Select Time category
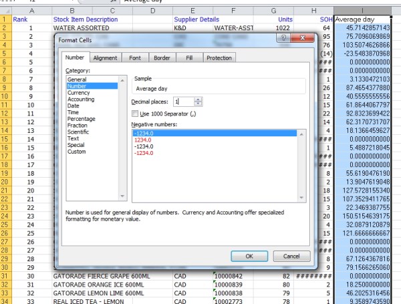 click(x=92, y=112)
